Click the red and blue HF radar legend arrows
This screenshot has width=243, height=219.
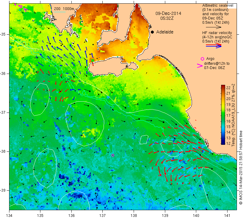pyautogui.click(x=214, y=46)
